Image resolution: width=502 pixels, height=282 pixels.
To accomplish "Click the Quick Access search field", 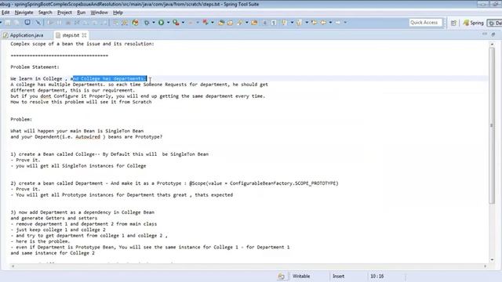I will coord(425,23).
